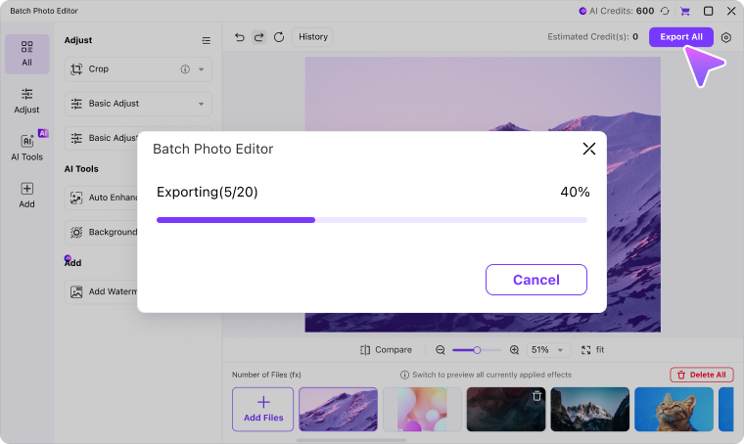Viewport: 744px width, 444px height.
Task: Cancel the export in progress
Action: coord(536,280)
